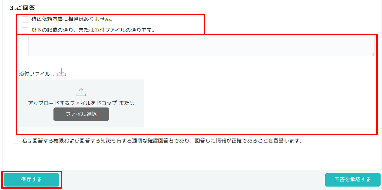Click the 回答を承認する button

pos(352,180)
